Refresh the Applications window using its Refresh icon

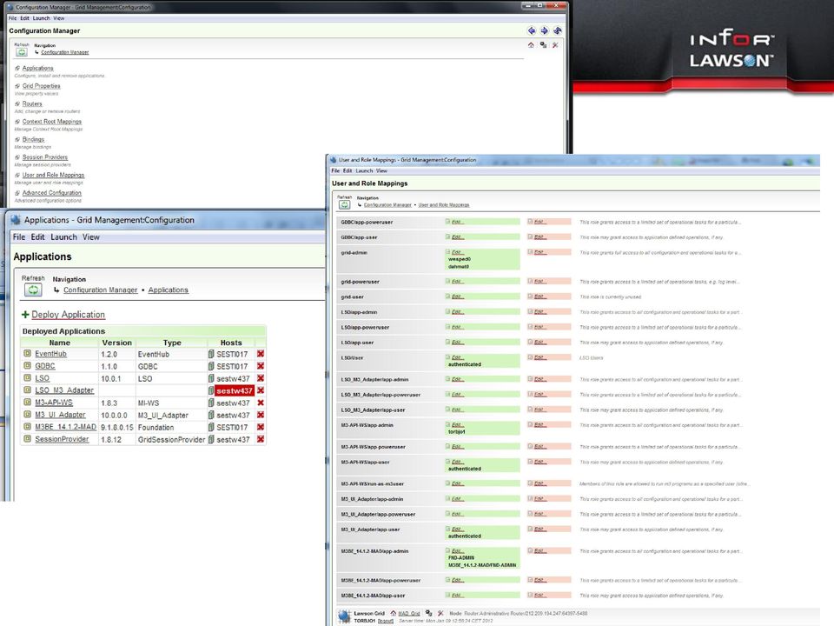33,290
